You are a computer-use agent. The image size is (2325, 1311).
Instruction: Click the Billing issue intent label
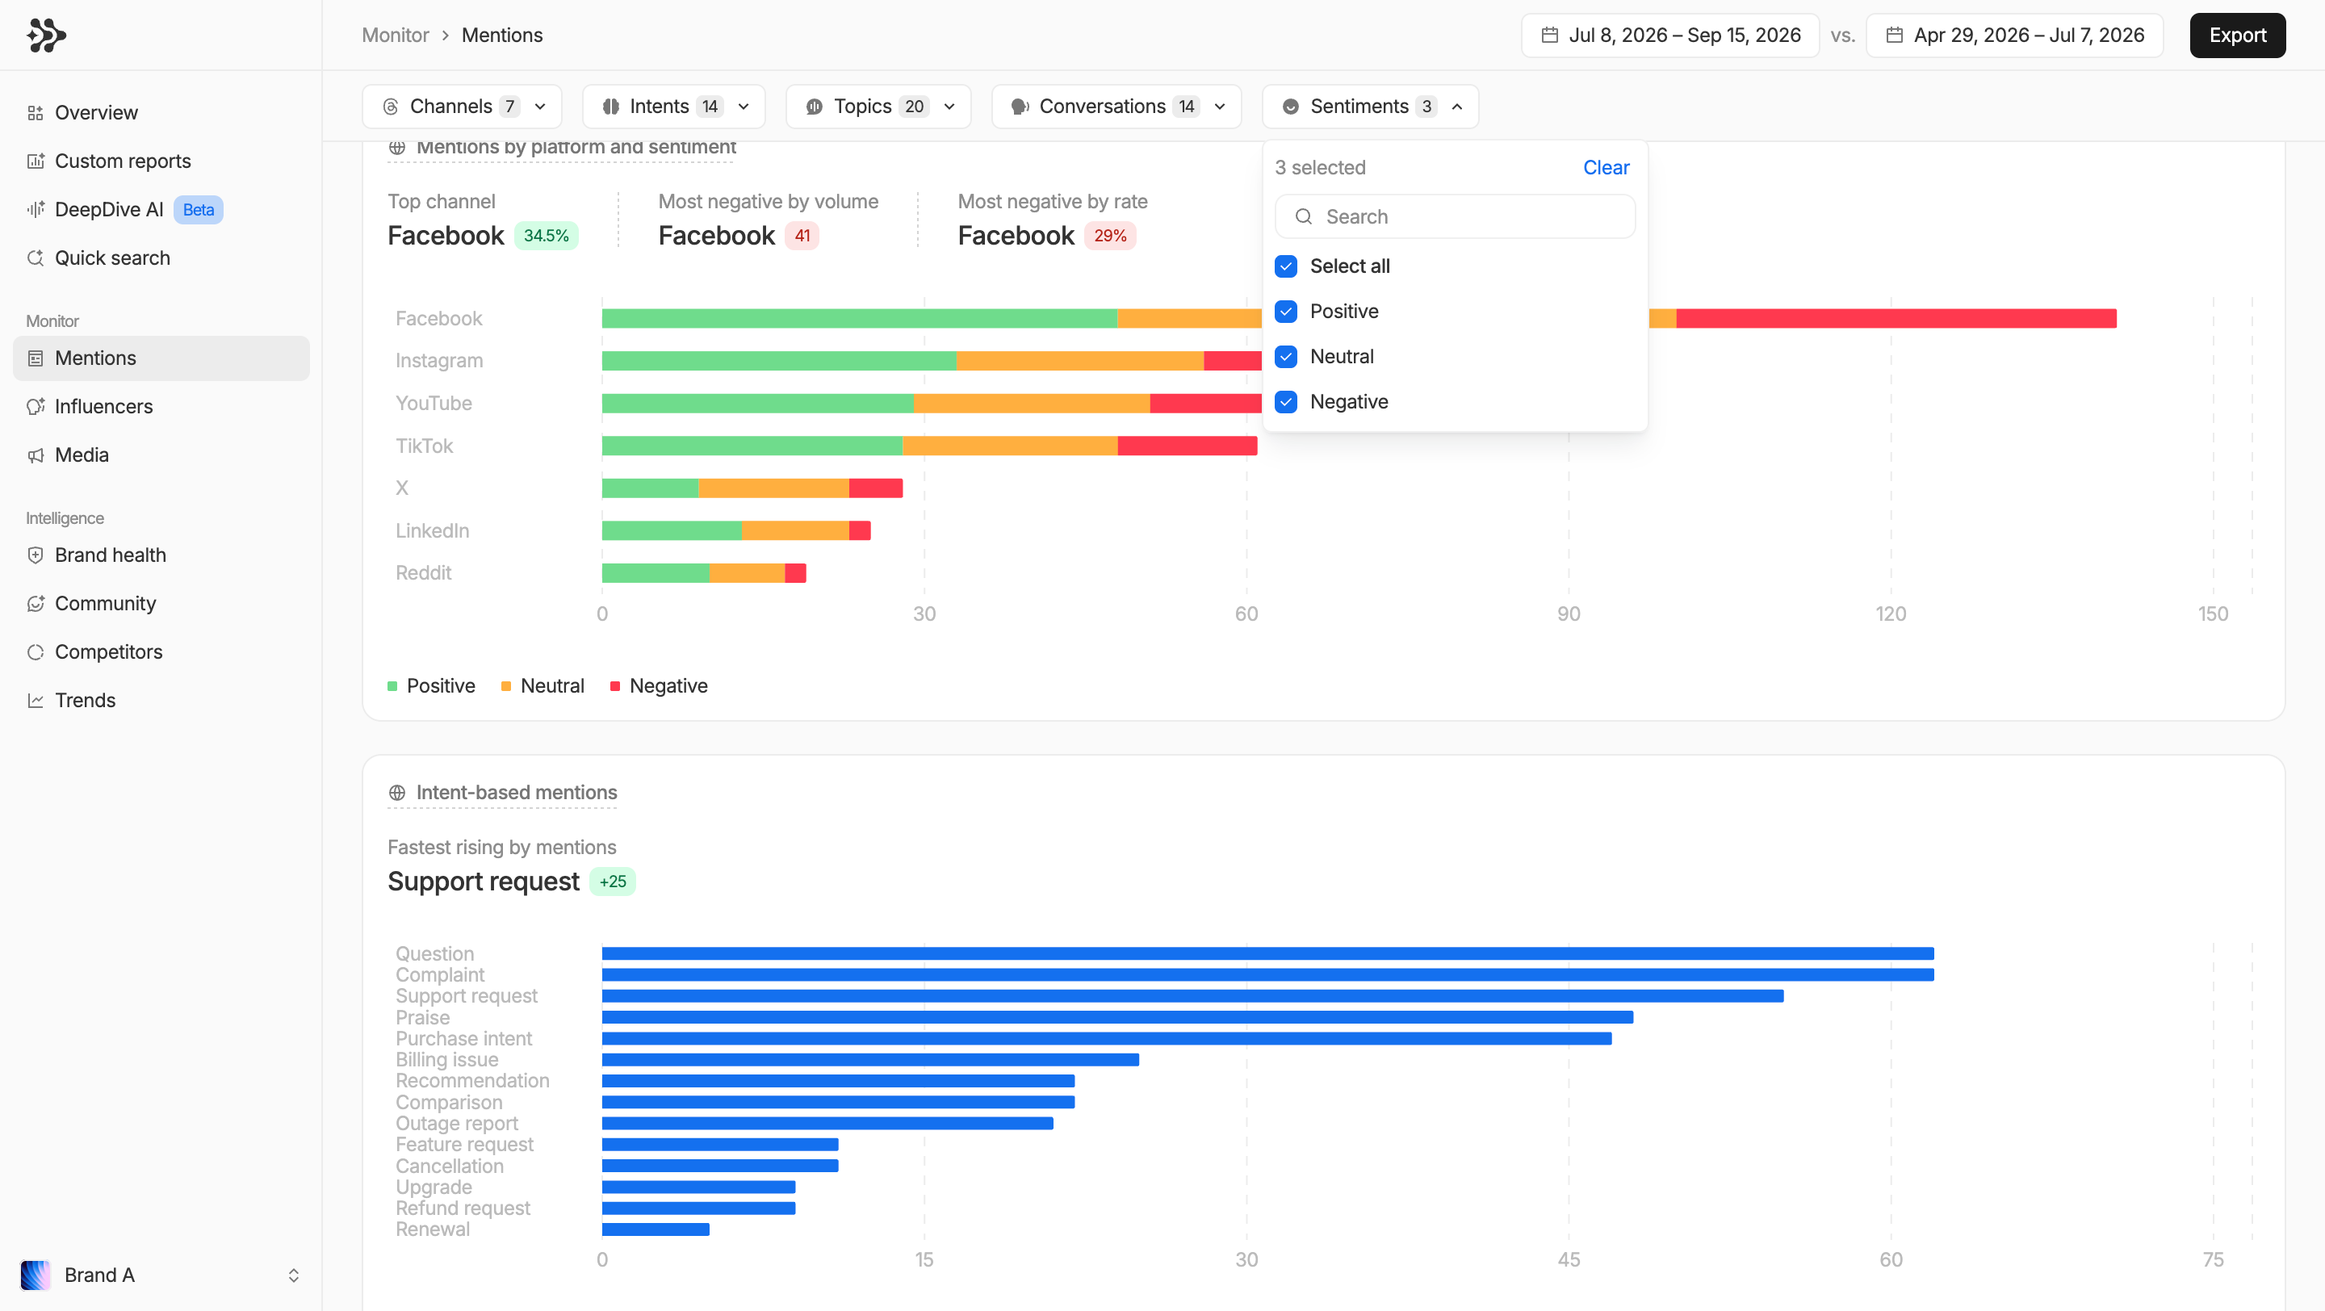click(x=446, y=1059)
